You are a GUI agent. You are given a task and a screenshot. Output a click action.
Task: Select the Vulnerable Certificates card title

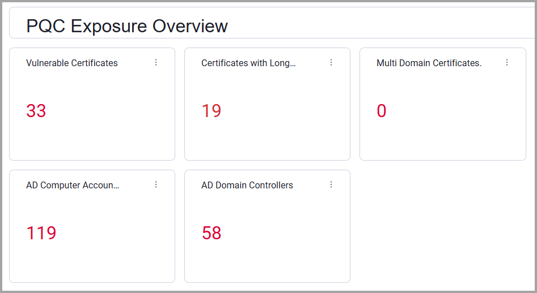72,63
